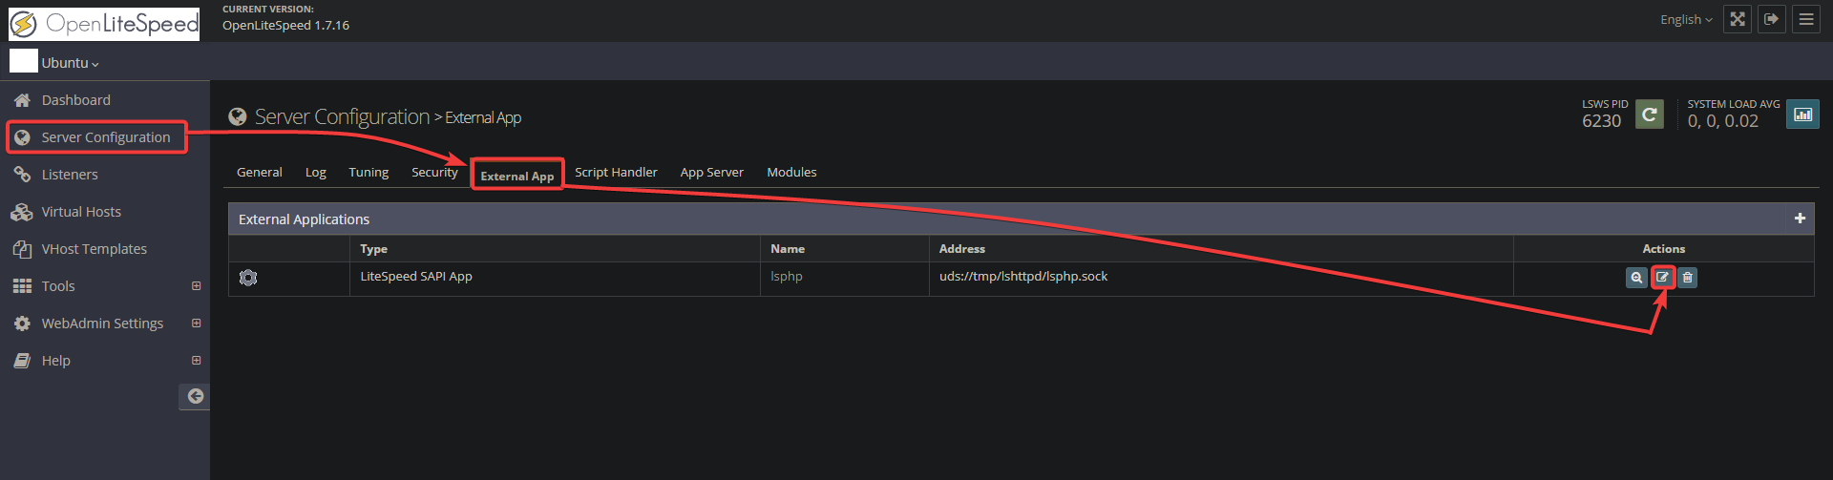Switch to the Script Handler tab
The image size is (1833, 480).
(616, 173)
